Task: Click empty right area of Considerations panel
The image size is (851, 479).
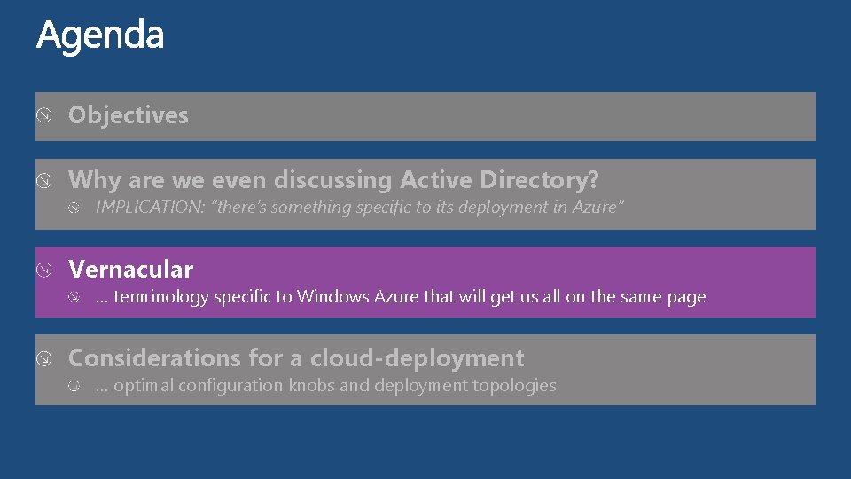Action: pos(709,368)
